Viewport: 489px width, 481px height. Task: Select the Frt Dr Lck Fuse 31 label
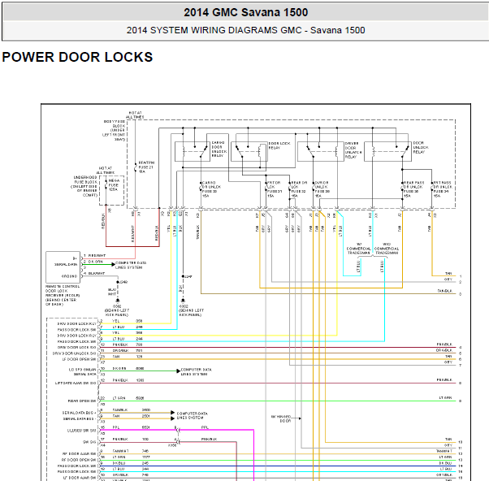click(x=275, y=189)
